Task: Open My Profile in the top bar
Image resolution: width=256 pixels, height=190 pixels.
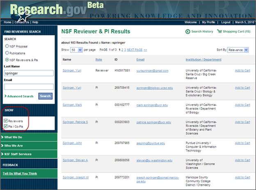Action: (209, 22)
